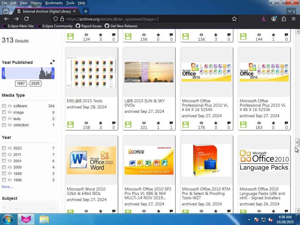
Task: Click the favorites star on EXEL@B 2015 Tools
Action: (x=101, y=123)
